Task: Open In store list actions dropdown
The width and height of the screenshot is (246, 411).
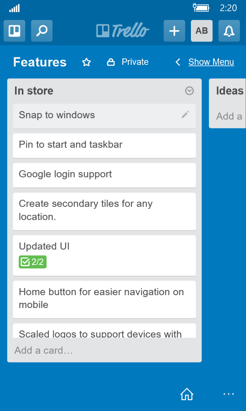Action: [x=189, y=91]
